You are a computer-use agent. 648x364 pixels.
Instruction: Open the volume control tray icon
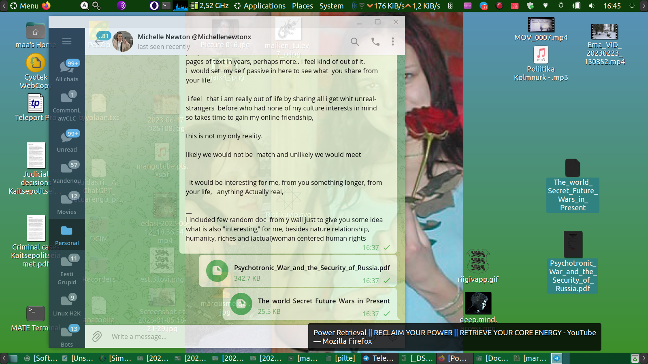coord(592,6)
